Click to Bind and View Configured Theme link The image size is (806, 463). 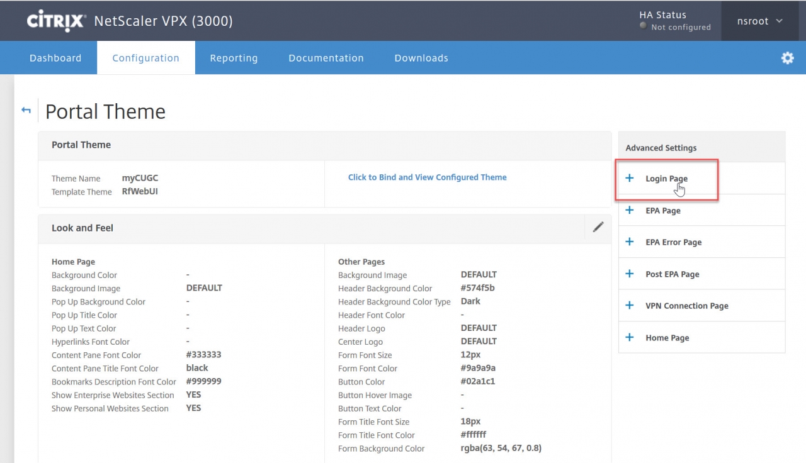(428, 177)
